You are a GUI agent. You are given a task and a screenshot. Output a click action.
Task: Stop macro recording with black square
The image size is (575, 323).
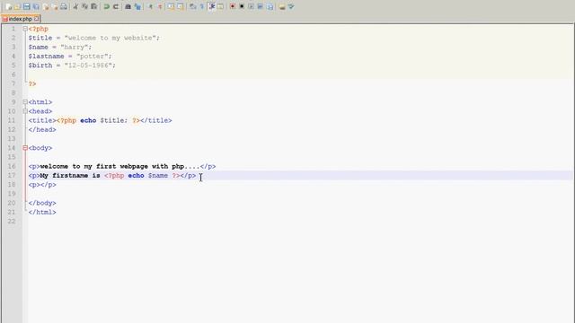point(242,6)
